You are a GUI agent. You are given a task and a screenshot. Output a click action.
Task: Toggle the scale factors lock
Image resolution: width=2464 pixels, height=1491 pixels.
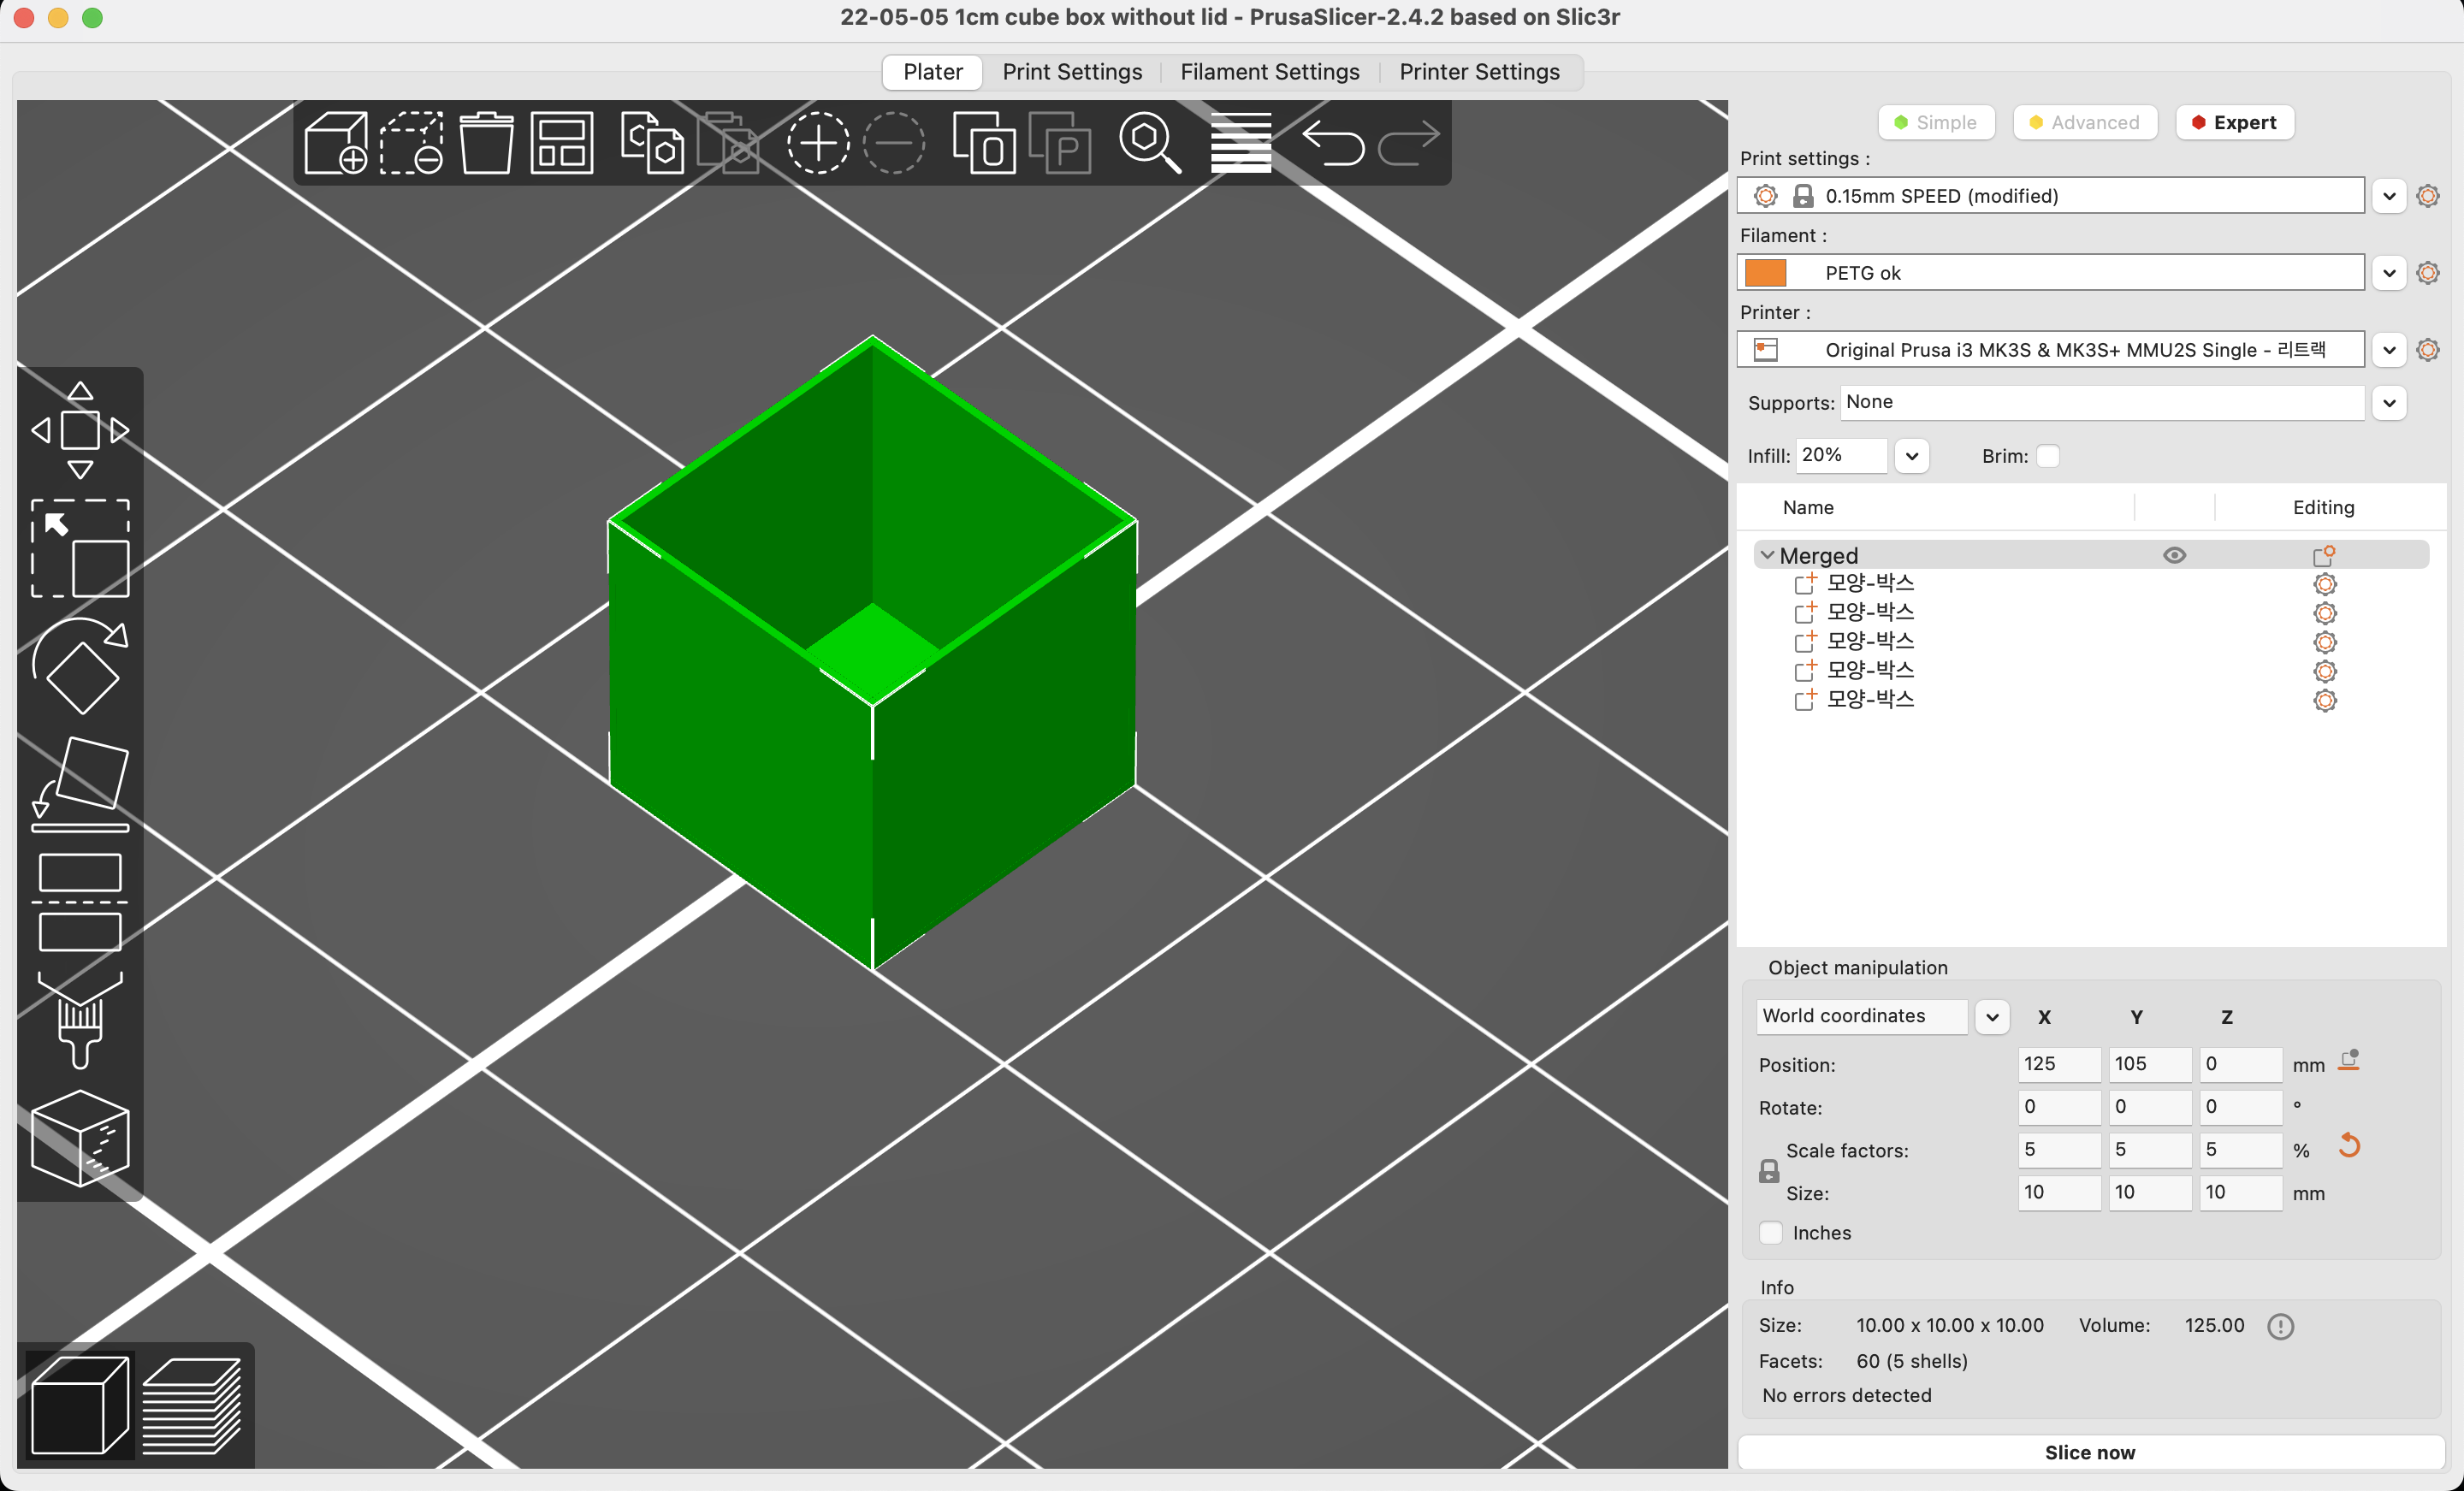[x=1769, y=1171]
